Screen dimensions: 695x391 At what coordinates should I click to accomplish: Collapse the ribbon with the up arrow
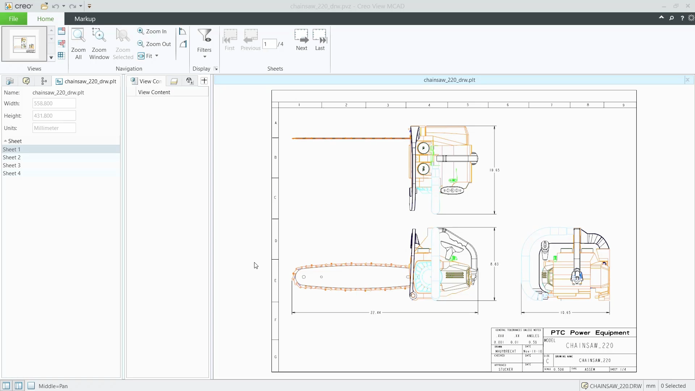pos(661,17)
